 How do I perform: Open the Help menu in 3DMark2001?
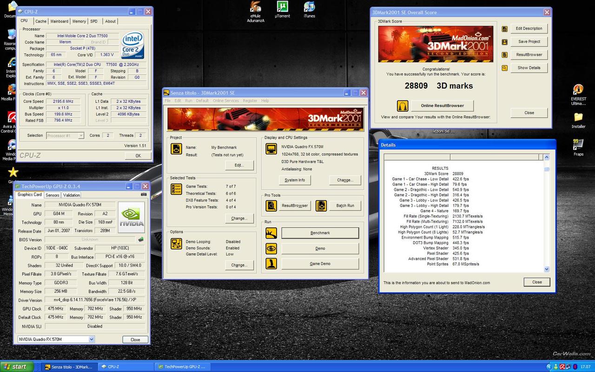(x=265, y=101)
